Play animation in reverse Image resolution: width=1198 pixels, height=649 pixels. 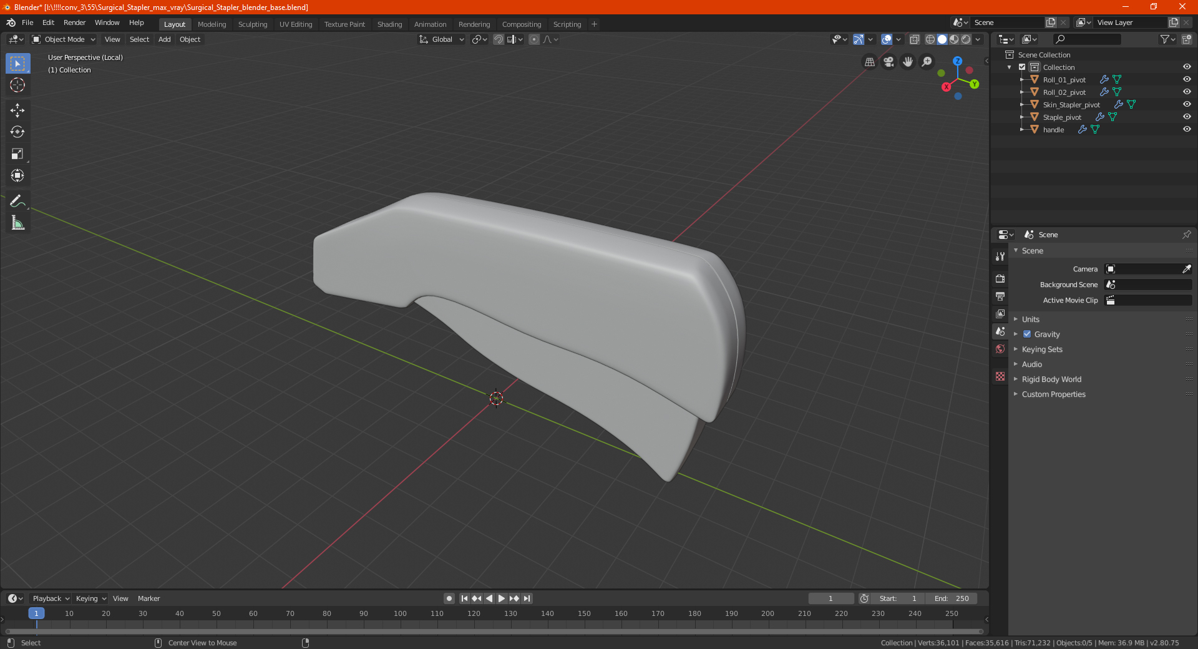click(x=489, y=598)
